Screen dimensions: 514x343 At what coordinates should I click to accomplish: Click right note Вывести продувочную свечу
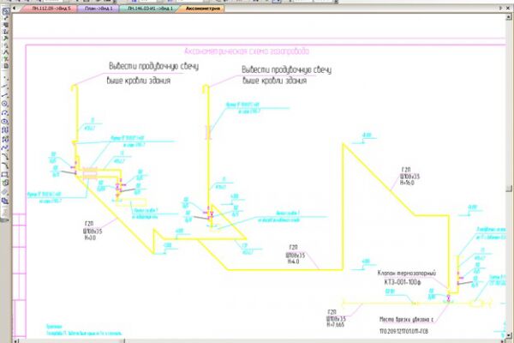coord(286,69)
